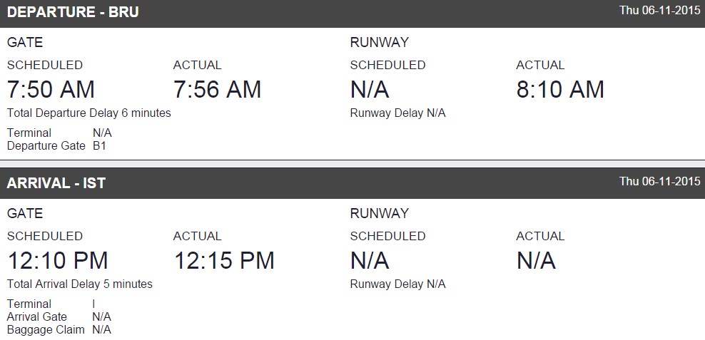The height and width of the screenshot is (340, 705).
Task: Click the Total Arrival Delay 5 minutes text
Action: (80, 284)
